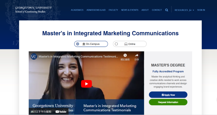Click the YouTube logo at video bottom
Screen dimensions: 217x115
tap(61, 112)
